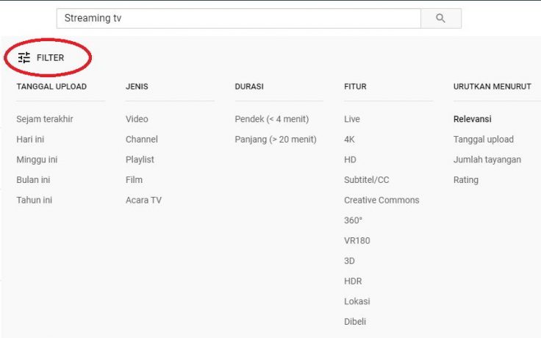Select Creative Commons feature filter
This screenshot has width=541, height=338.
381,200
